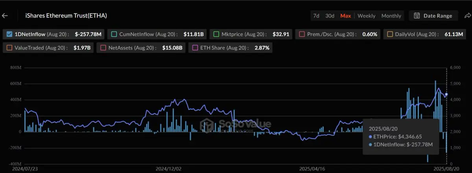Screen dimensions: 472x173
Task: Click the ETH price endpoint marker dot
Action: tap(446, 94)
